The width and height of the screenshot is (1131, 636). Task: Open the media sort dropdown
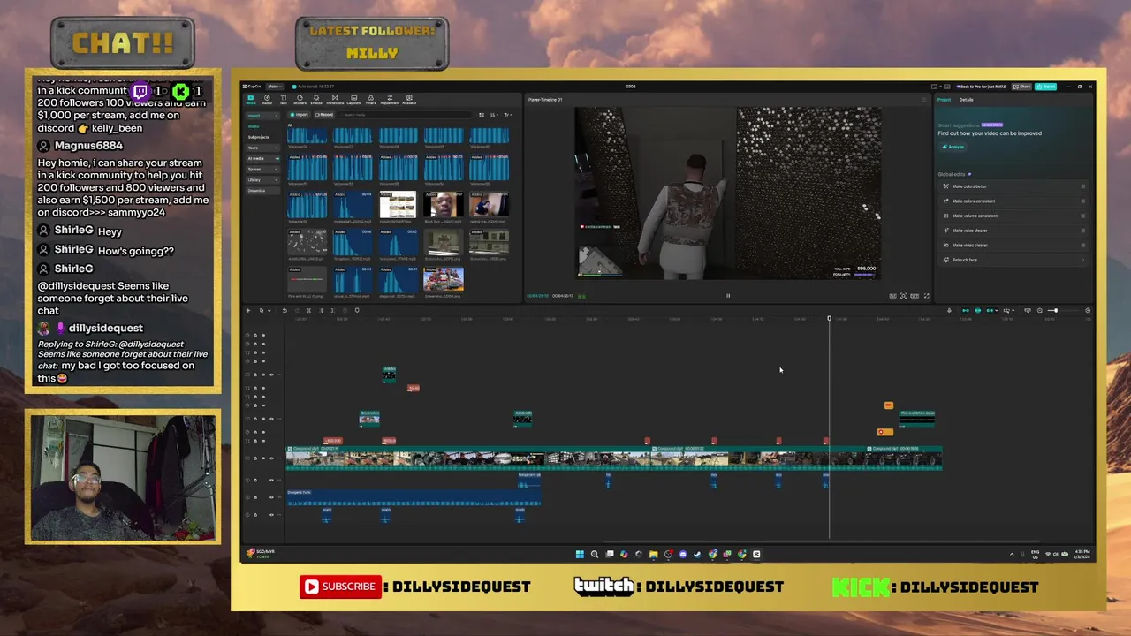point(493,115)
